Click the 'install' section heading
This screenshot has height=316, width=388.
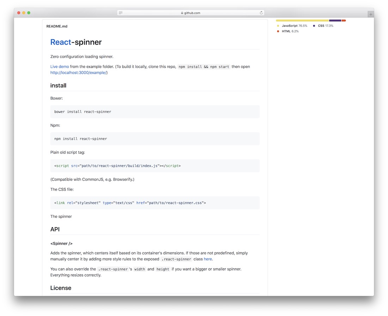[59, 86]
